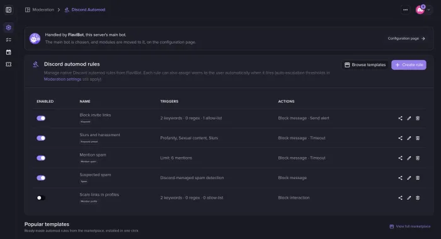Viewport: 441px width, 239px height.
Task: Click the 'Block interaction' action text
Action: [294, 198]
